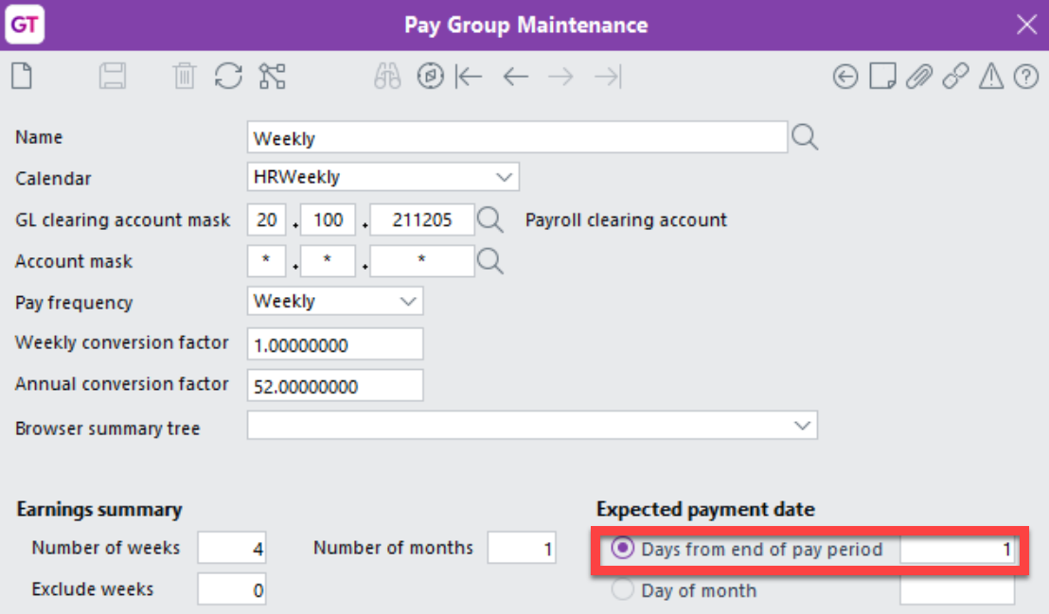1049x614 pixels.
Task: Click the Weekly conversion factor field
Action: coord(334,345)
